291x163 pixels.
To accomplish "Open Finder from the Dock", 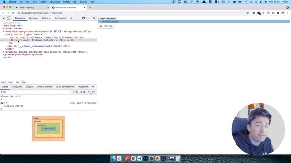I will pos(113,158).
